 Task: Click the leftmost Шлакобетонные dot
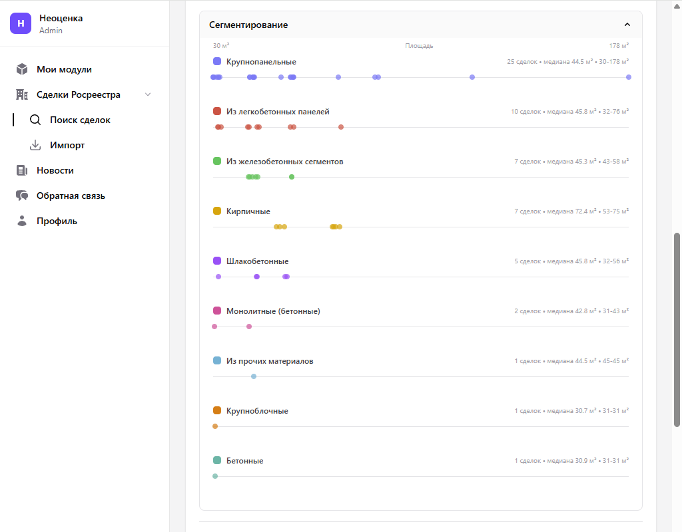218,277
